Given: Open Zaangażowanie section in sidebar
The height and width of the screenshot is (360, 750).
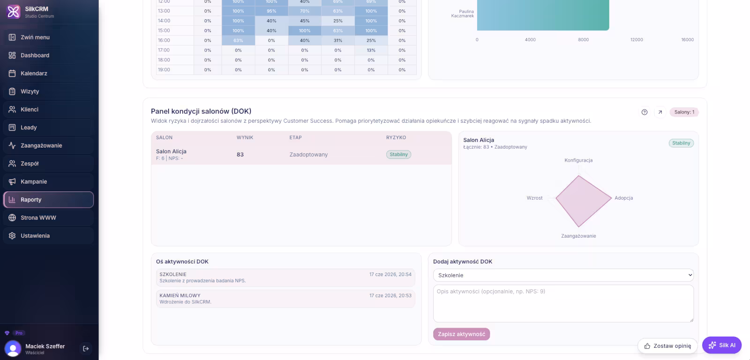Looking at the screenshot, I should [48, 146].
